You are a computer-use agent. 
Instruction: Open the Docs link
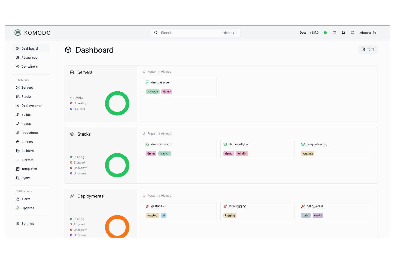[303, 33]
